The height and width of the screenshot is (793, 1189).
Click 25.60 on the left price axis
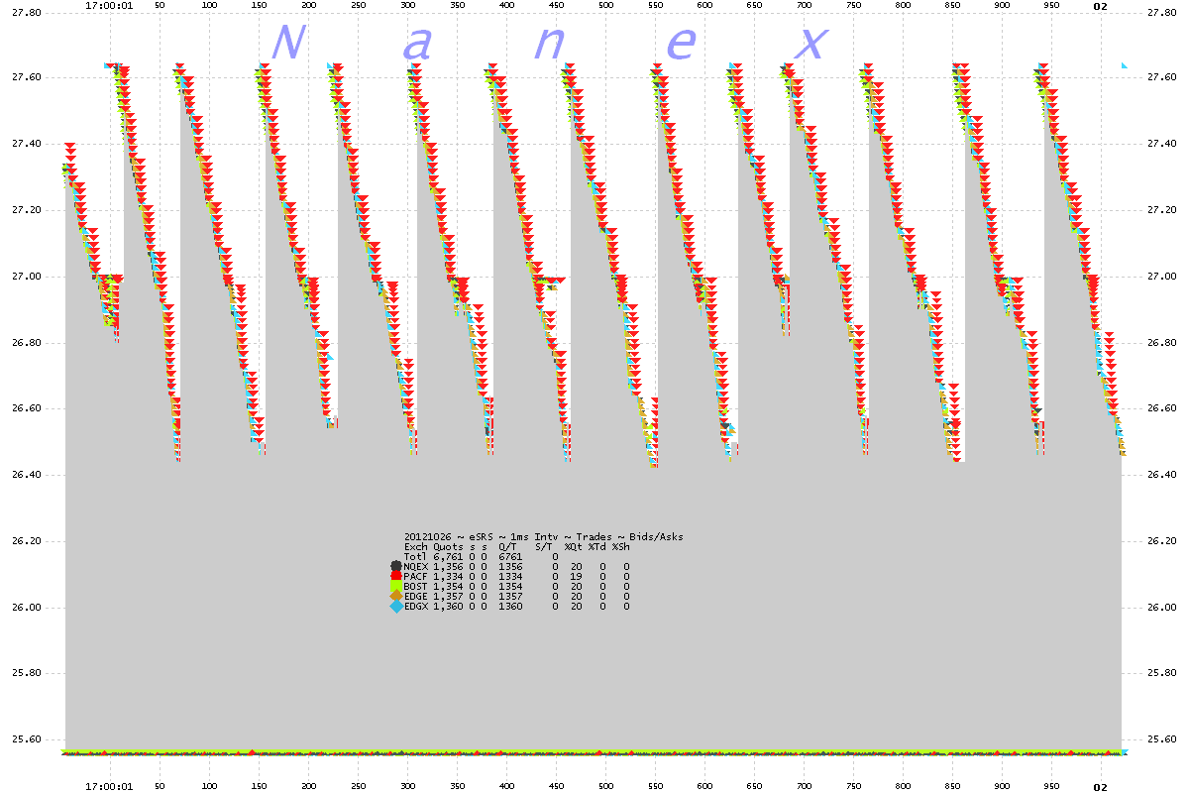[25, 739]
